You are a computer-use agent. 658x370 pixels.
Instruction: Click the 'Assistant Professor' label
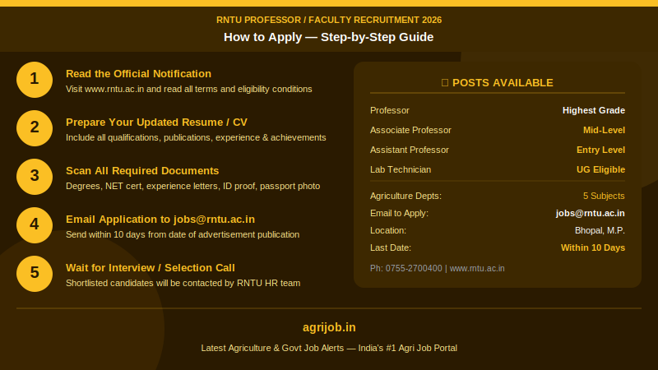[x=409, y=150]
